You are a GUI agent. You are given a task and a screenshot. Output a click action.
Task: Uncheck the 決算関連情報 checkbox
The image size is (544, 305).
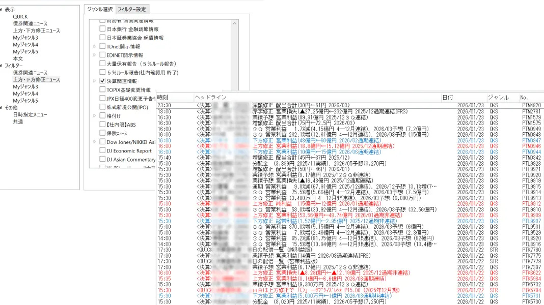(102, 81)
